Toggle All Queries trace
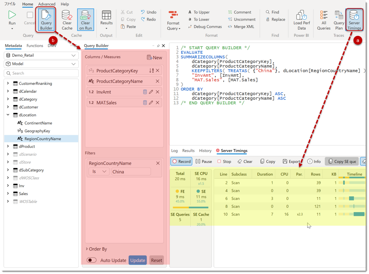This screenshot has height=274, width=369. tap(324, 20)
